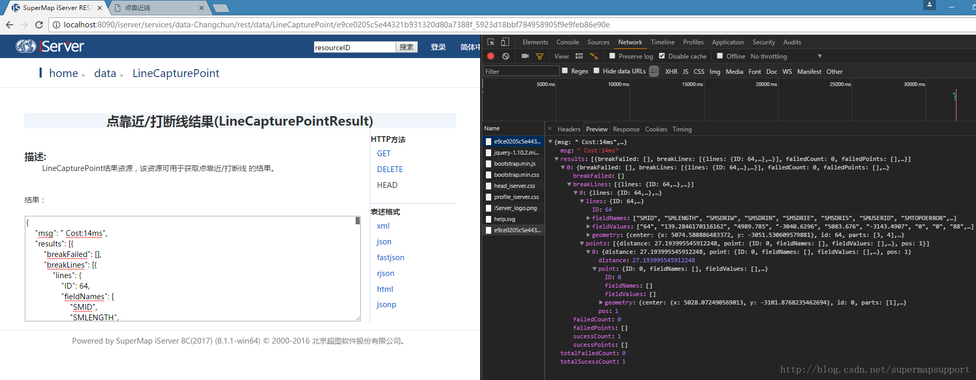Viewport: 976px width, 380px height.
Task: Click file icon of jquery-1.10.2.min request
Action: click(489, 153)
